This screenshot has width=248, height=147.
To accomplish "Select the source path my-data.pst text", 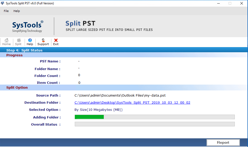I will 120,95.
